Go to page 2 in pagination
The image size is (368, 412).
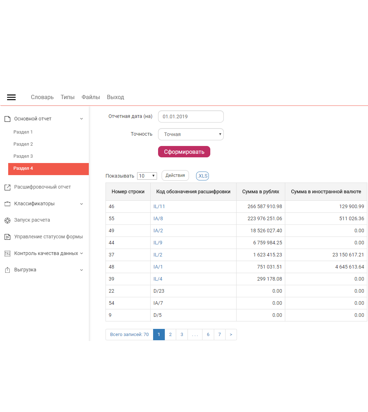click(x=170, y=335)
